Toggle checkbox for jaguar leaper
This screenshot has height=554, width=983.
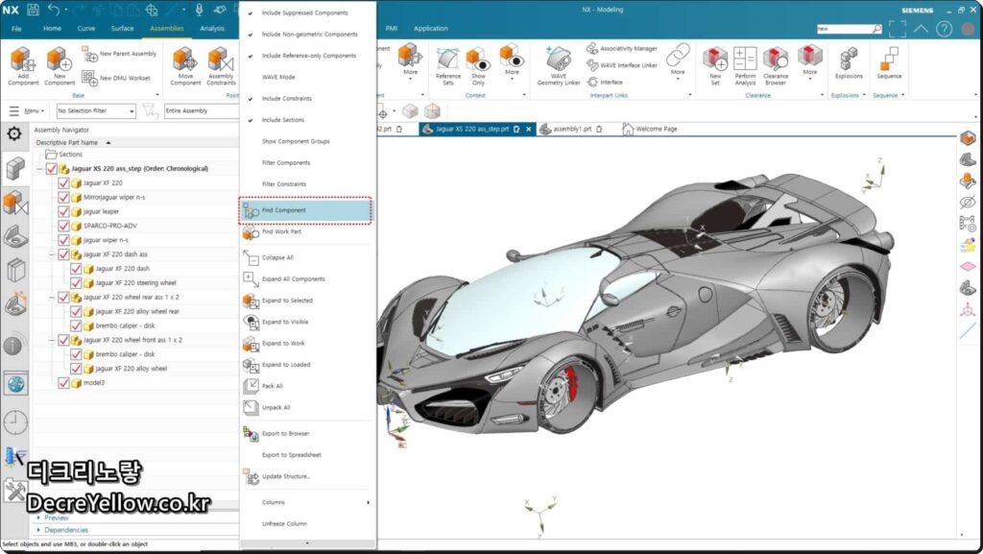[x=63, y=212]
